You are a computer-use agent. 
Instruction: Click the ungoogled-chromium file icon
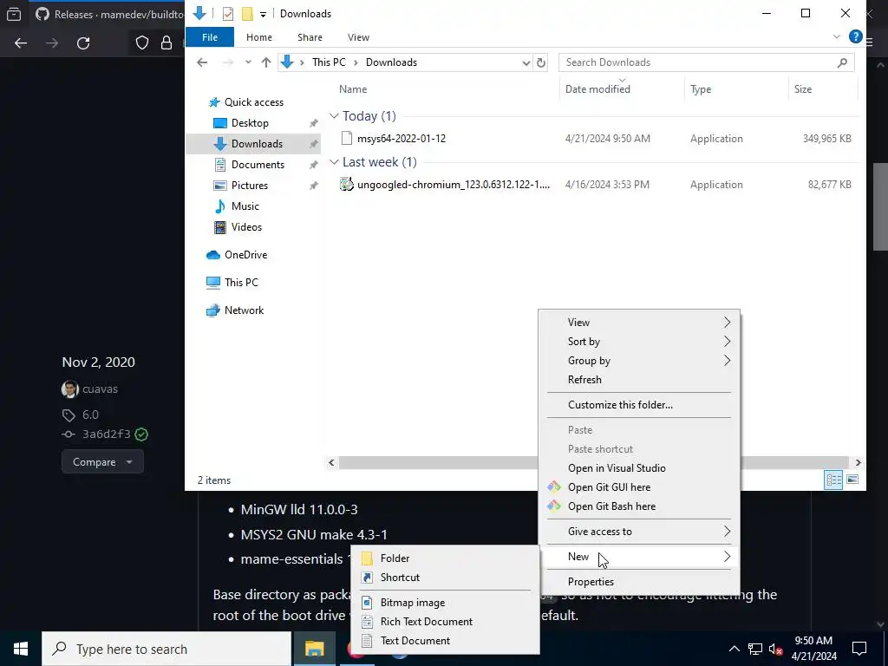pyautogui.click(x=347, y=184)
